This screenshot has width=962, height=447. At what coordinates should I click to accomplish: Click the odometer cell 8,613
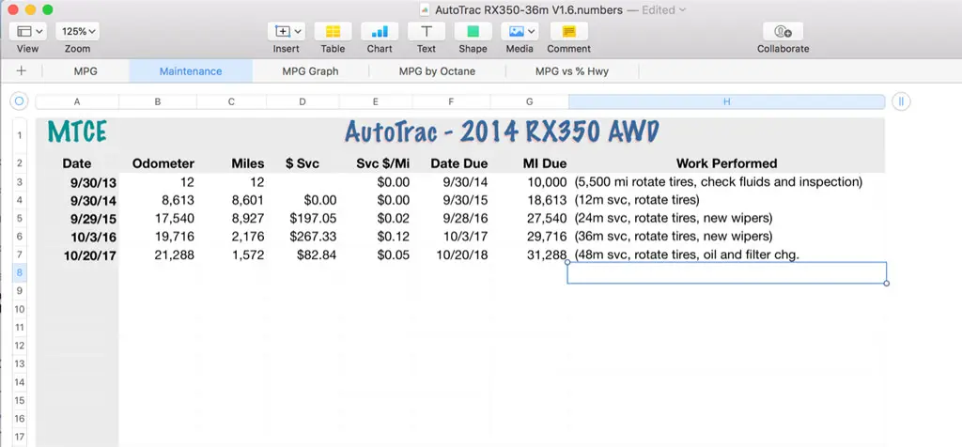tap(158, 200)
